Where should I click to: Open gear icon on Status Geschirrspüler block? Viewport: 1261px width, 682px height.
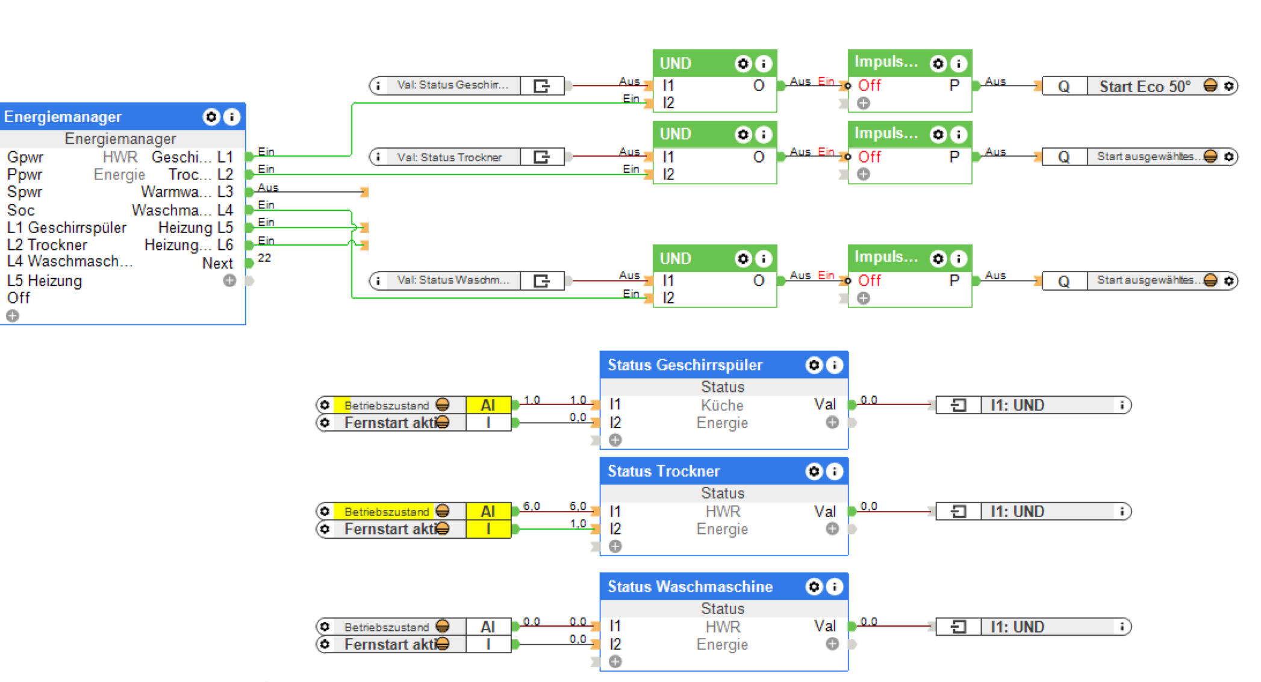[x=814, y=365]
